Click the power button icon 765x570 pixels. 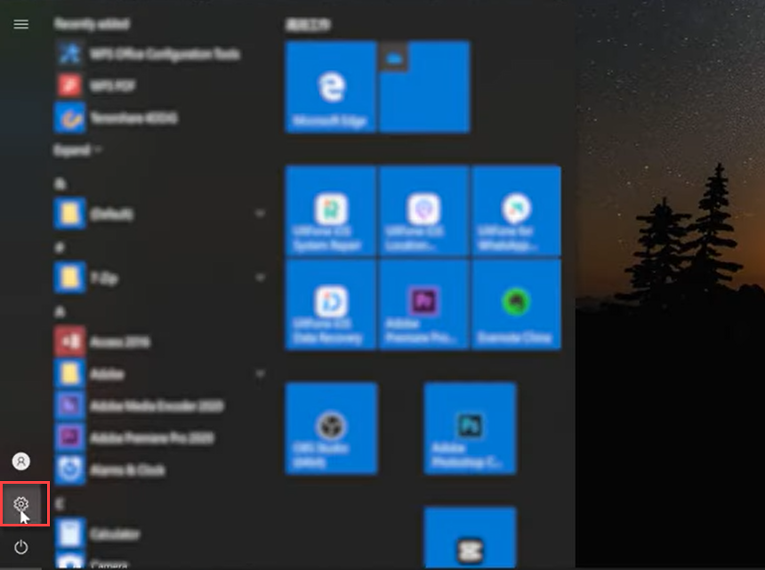[x=21, y=547]
